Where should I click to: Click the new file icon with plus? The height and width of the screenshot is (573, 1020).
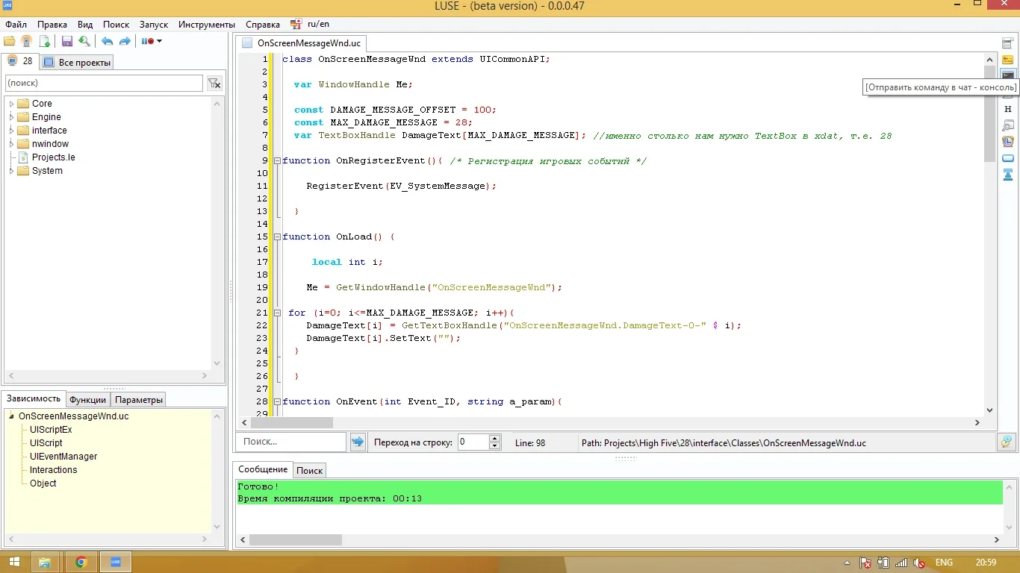pos(45,41)
